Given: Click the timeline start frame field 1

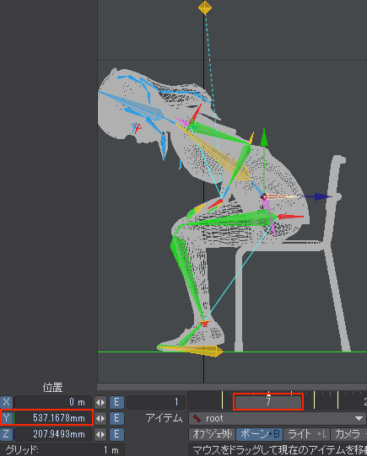Looking at the screenshot, I should point(156,402).
